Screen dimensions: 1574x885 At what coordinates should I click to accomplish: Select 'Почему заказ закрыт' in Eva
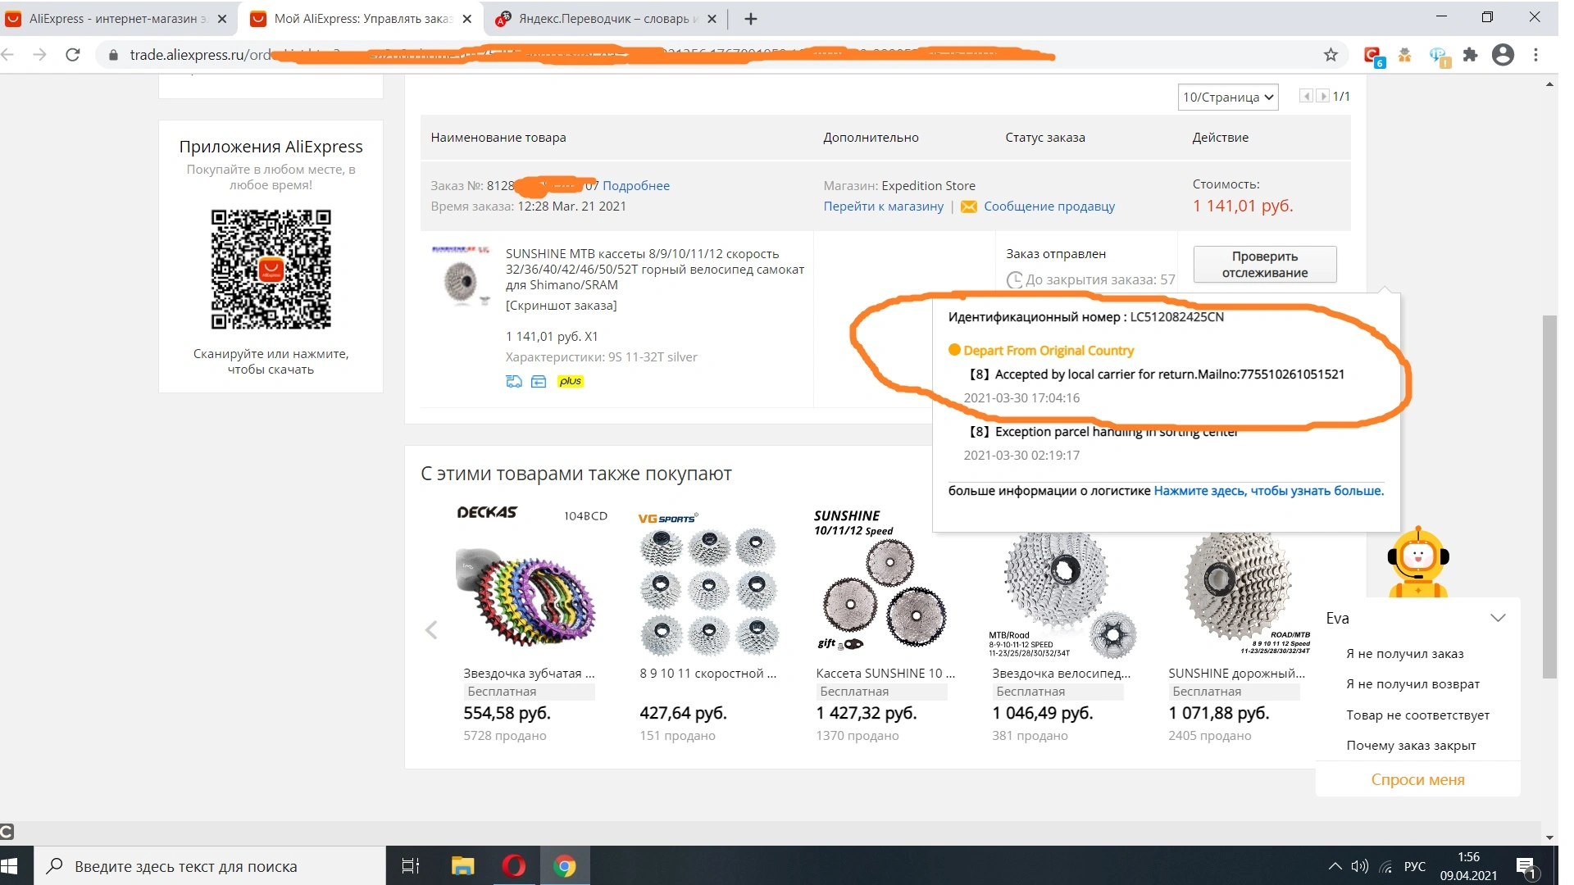(1412, 746)
